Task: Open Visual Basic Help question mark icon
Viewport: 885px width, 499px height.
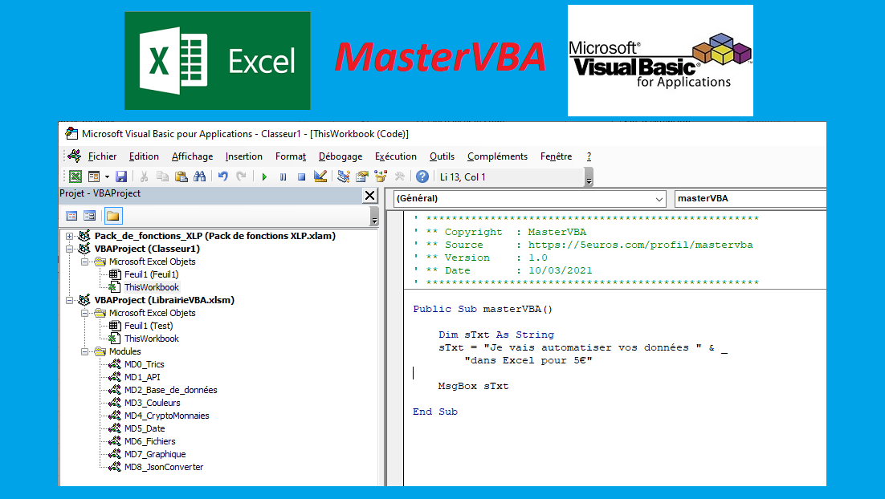Action: pos(422,176)
